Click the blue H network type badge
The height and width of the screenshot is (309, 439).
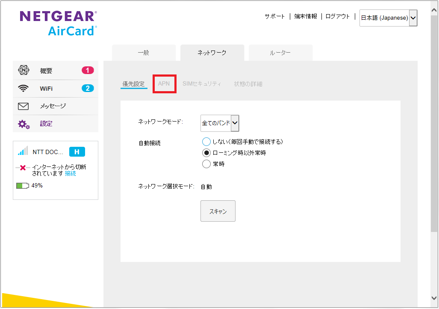[77, 152]
